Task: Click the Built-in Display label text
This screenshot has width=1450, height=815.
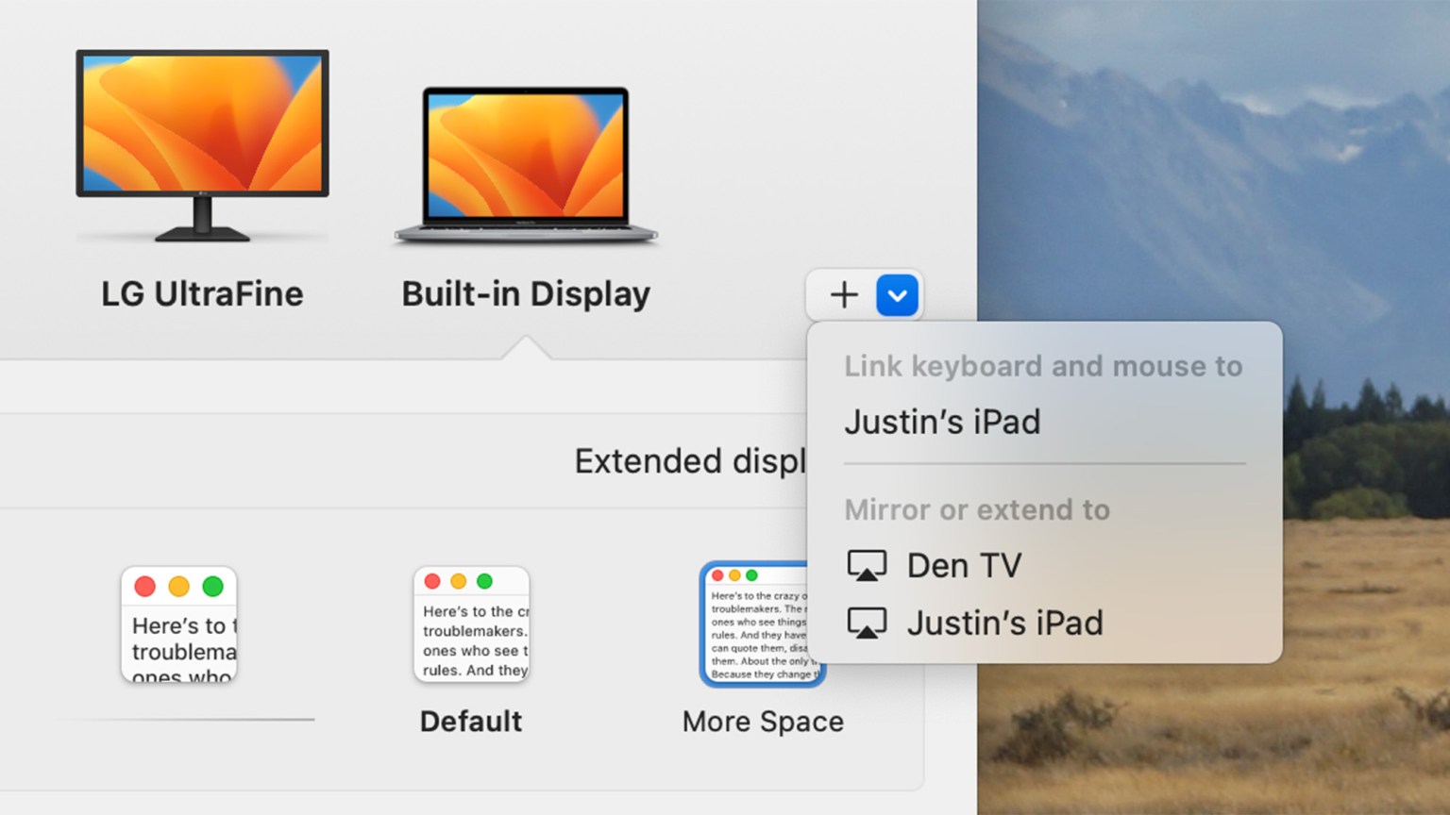Action: coord(526,293)
